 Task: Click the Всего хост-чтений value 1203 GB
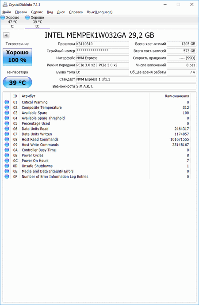(181, 44)
